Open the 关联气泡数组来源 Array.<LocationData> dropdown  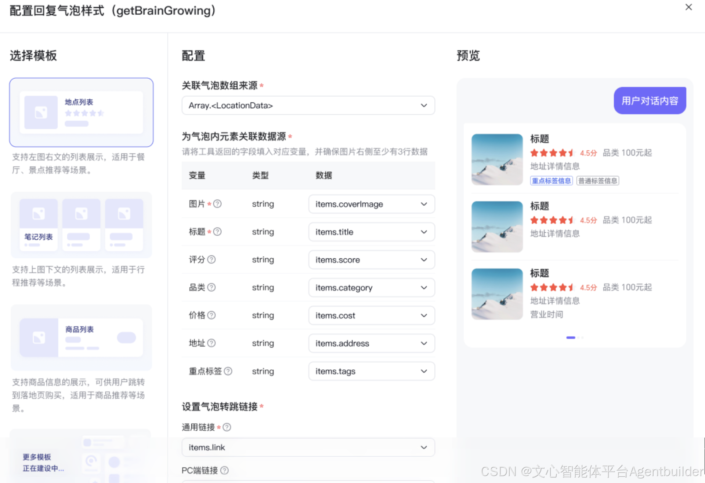pyautogui.click(x=308, y=106)
